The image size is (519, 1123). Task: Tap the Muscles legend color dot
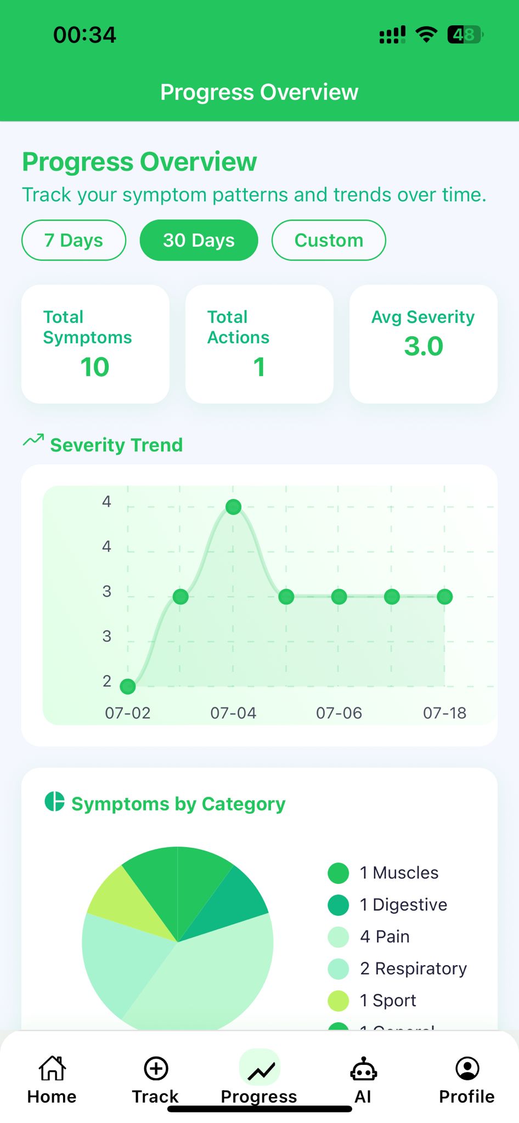tap(338, 873)
